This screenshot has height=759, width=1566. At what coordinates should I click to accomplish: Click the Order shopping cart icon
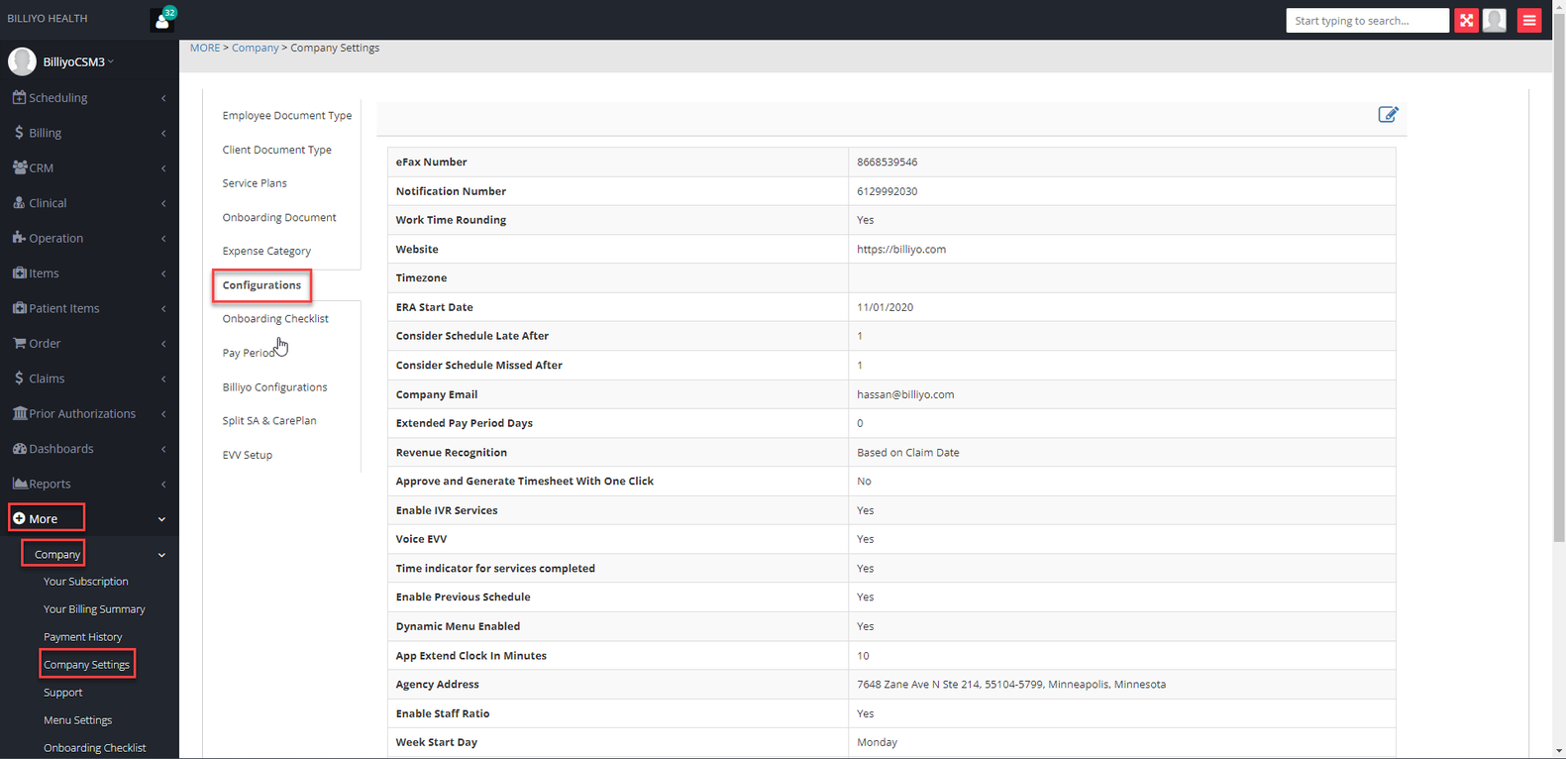coord(19,343)
